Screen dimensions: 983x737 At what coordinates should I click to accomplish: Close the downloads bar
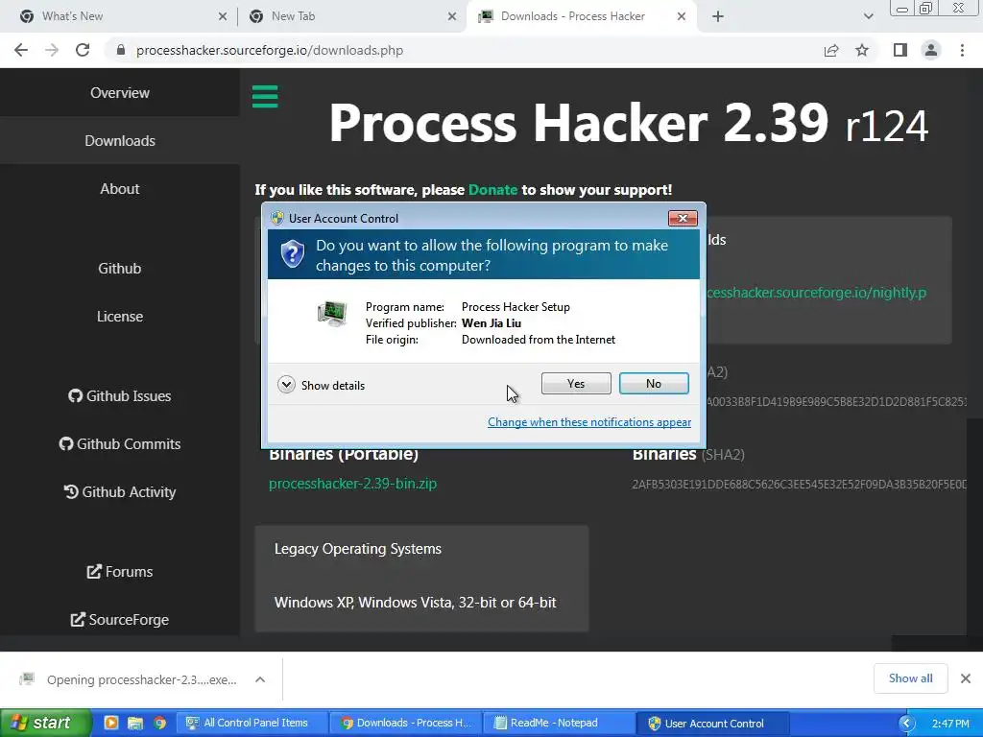[x=966, y=678]
